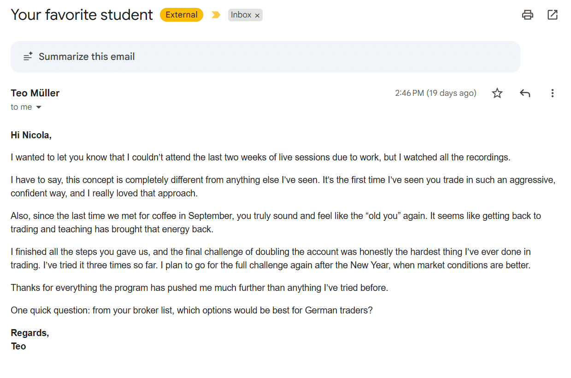Click the broker list question sentence
The height and width of the screenshot is (378, 571).
pyautogui.click(x=191, y=310)
